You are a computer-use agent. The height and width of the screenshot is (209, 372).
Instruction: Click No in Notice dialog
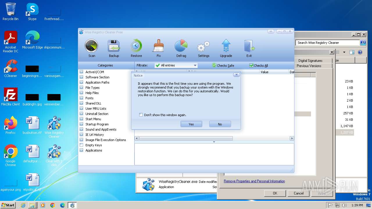[x=220, y=124]
